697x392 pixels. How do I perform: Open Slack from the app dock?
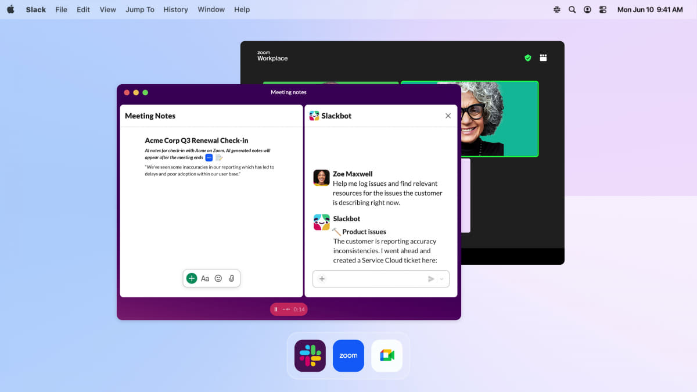click(x=310, y=355)
